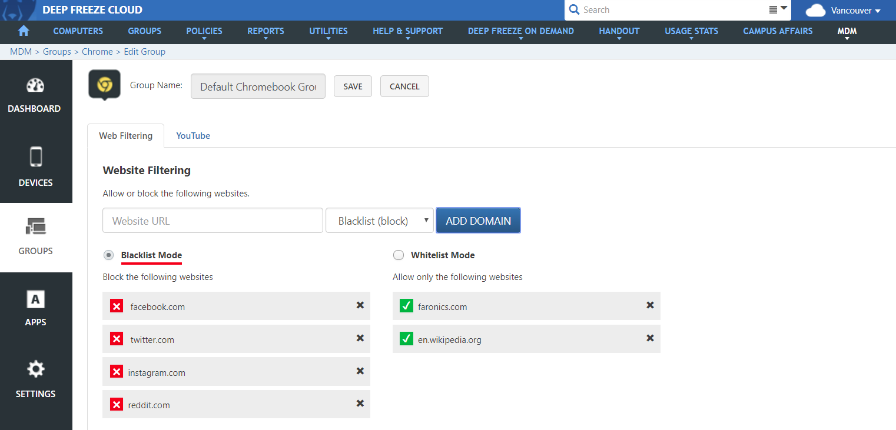The width and height of the screenshot is (896, 430).
Task: Click the ADD DOMAIN button
Action: pyautogui.click(x=478, y=221)
